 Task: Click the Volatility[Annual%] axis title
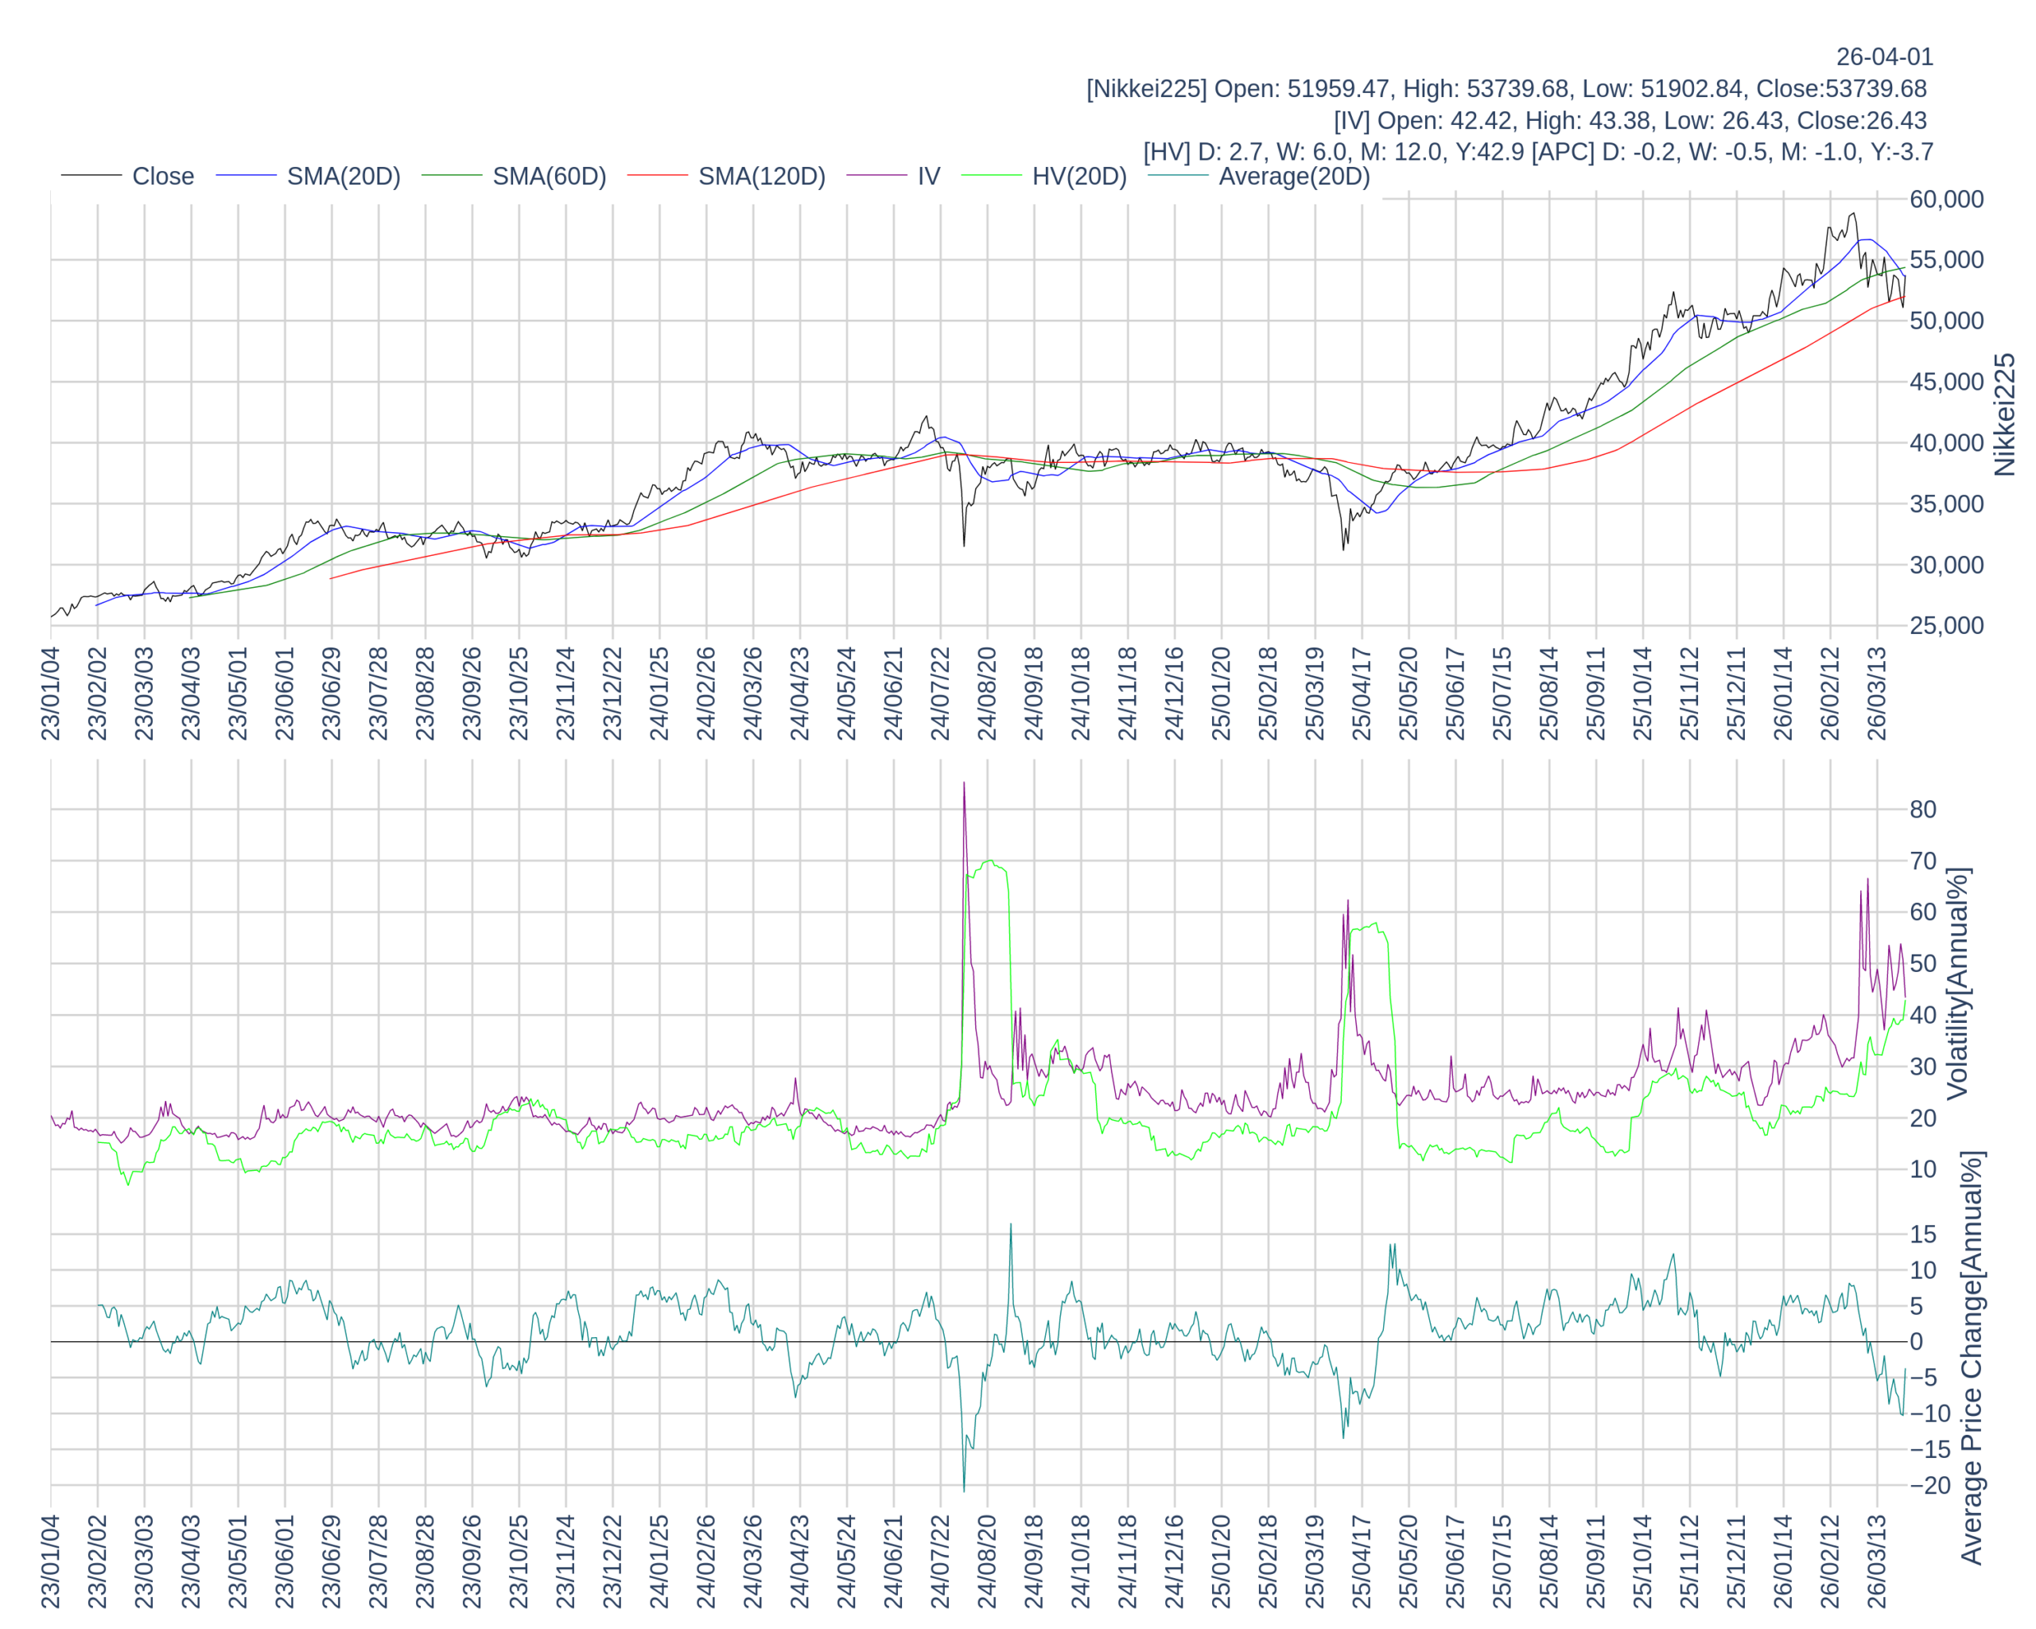click(1957, 983)
